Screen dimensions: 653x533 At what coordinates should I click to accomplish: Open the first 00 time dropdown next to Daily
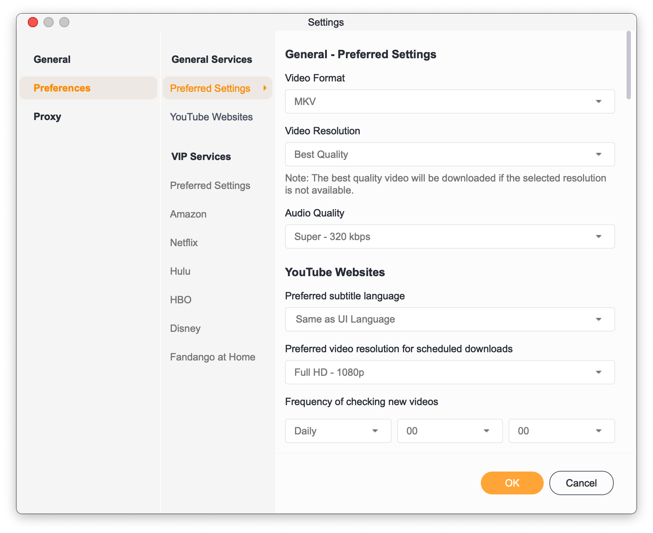(x=450, y=431)
